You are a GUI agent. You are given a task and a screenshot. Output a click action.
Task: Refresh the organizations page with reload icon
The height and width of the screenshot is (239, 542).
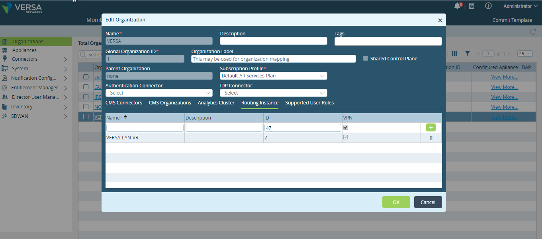(x=533, y=31)
